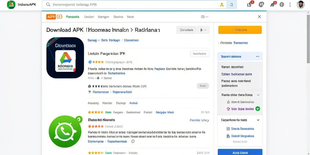The height and width of the screenshot is (155, 310).
Task: Click the blue Sanaanta link in the sidebar
Action: 241,43
